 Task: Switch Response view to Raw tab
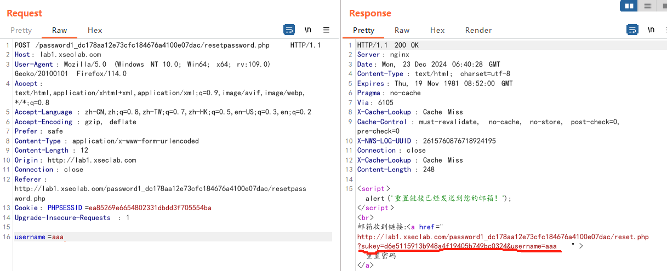(x=402, y=30)
